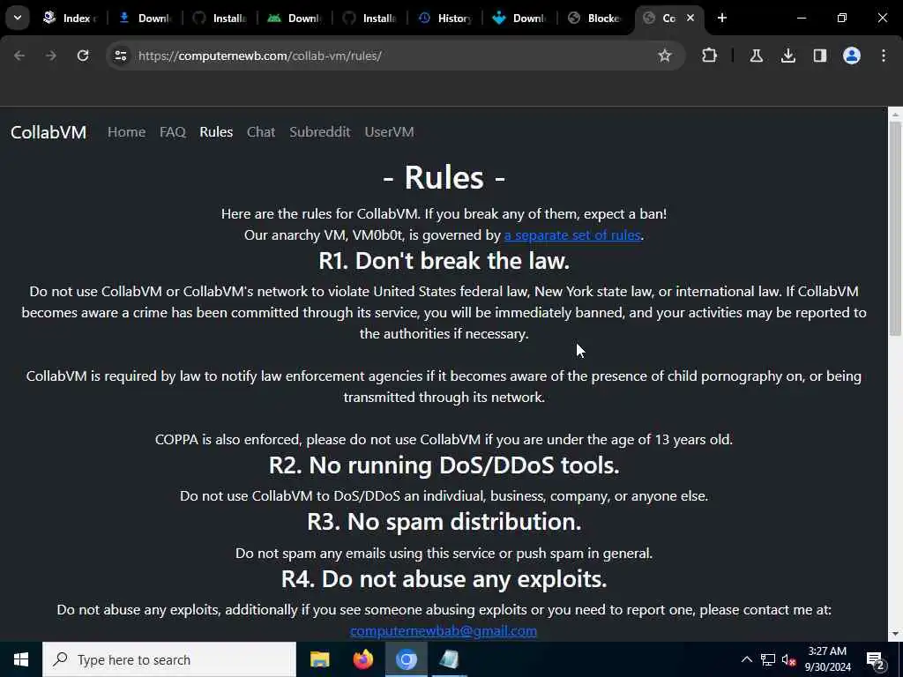Screen dimensions: 903x677
Task: Open the Downloads tray icon
Action: (787, 56)
